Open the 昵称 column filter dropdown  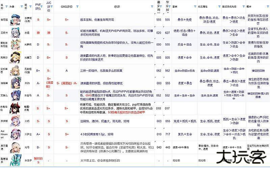tap(30, 7)
